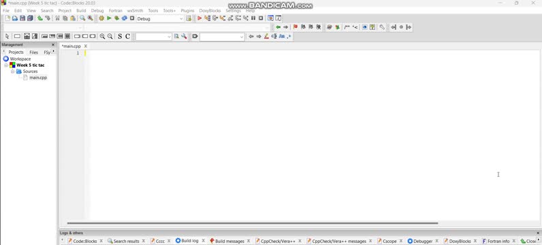Screen dimensions: 542x245
Task: Click the Save file icon
Action: (x=22, y=18)
